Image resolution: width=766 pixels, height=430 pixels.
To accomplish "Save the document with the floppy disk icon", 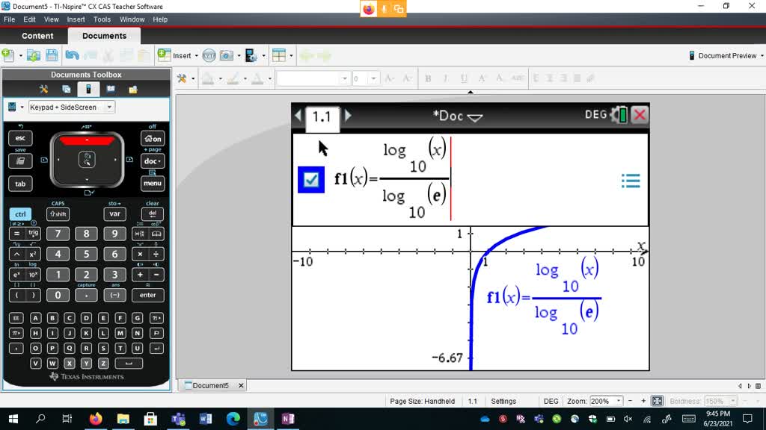I will click(52, 55).
